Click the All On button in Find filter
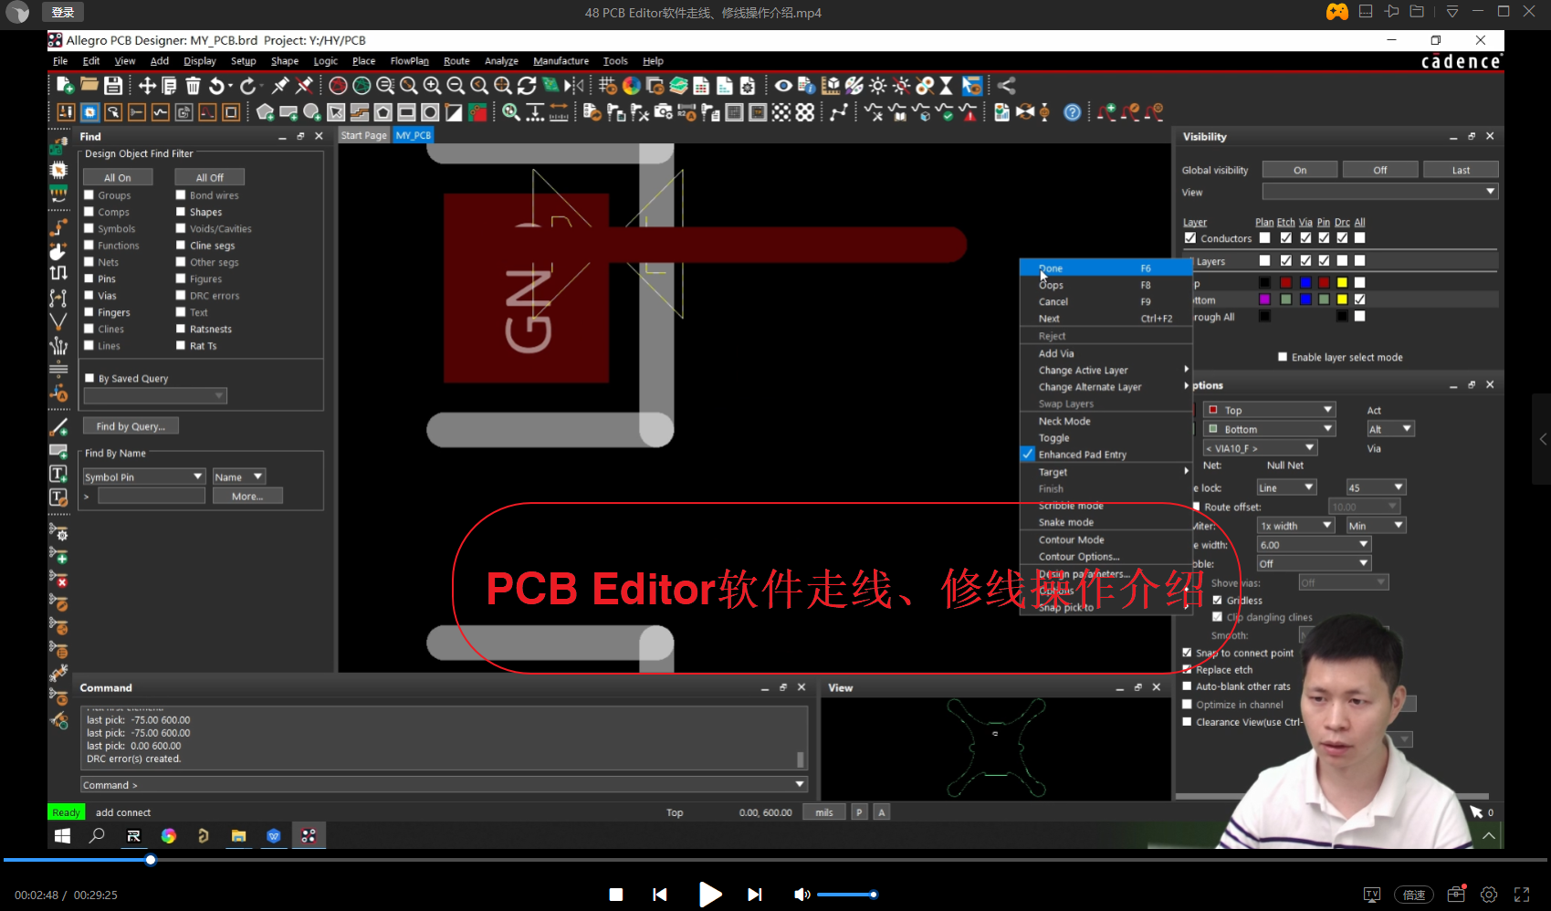The height and width of the screenshot is (911, 1551). tap(118, 177)
